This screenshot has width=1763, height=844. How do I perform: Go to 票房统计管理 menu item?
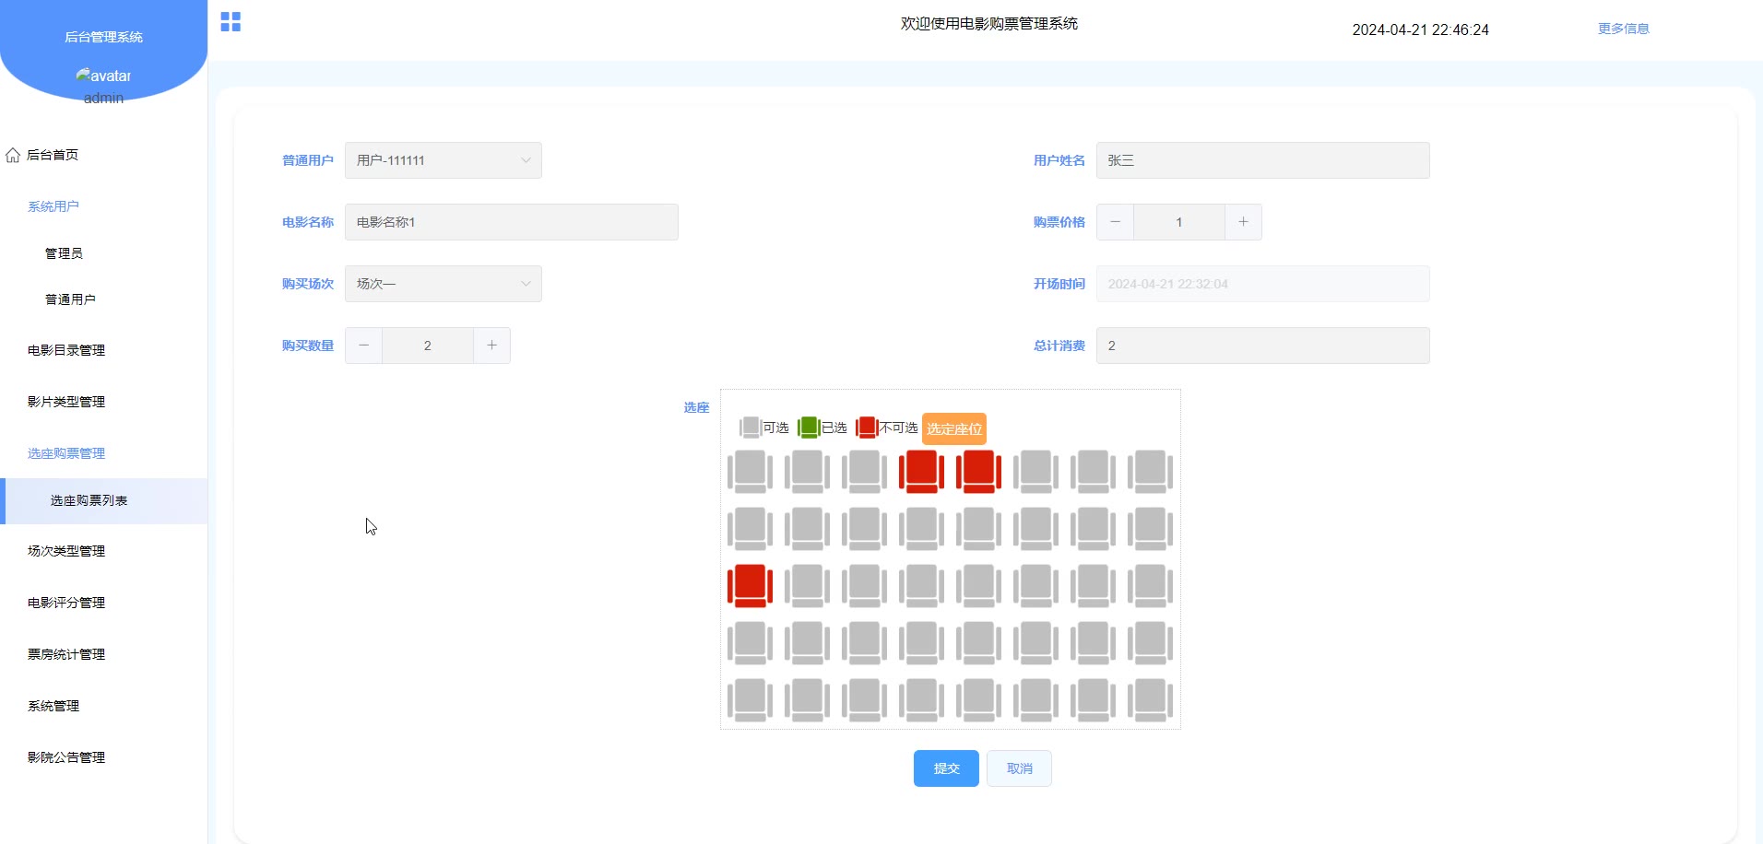[x=66, y=654]
